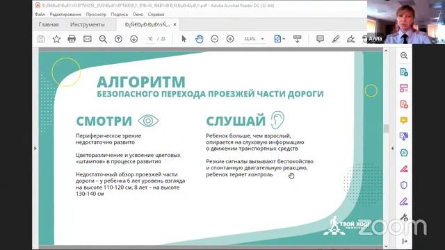The image size is (445, 250).
Task: Add the document to starred via star icon
Action: [x=56, y=39]
